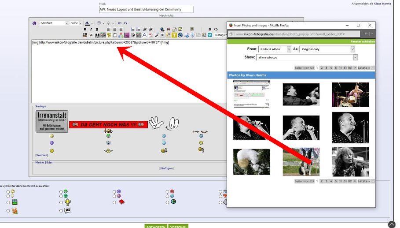
Task: Insert hyperlink with globe icon
Action: (x=162, y=30)
